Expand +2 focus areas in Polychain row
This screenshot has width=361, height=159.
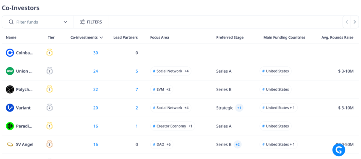168,89
